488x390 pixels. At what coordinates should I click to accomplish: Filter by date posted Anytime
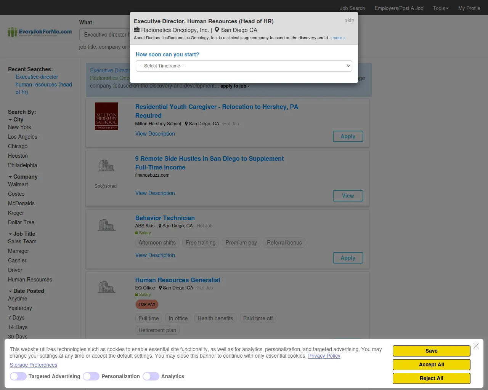pyautogui.click(x=18, y=299)
